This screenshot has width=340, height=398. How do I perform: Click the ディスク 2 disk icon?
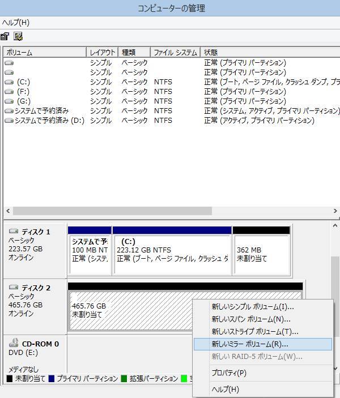(14, 288)
